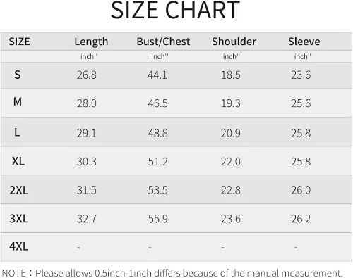Select the L size row label
This screenshot has height=278, width=353.
17,132
